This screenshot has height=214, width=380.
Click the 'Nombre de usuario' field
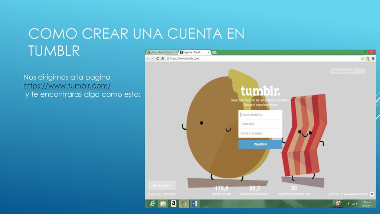click(260, 133)
